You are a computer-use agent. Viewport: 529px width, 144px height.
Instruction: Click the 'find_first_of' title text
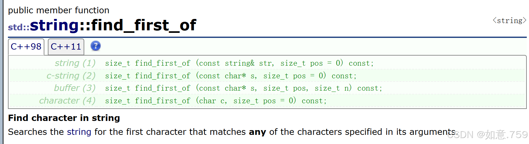(x=144, y=25)
